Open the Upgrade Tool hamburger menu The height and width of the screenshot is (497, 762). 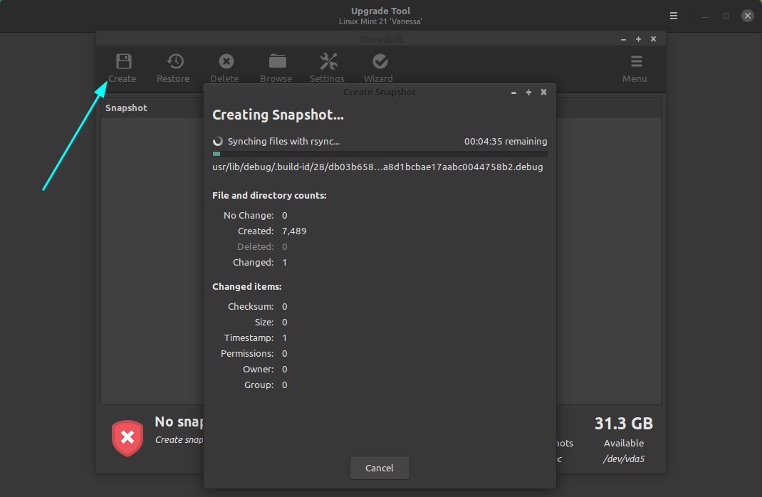(673, 15)
